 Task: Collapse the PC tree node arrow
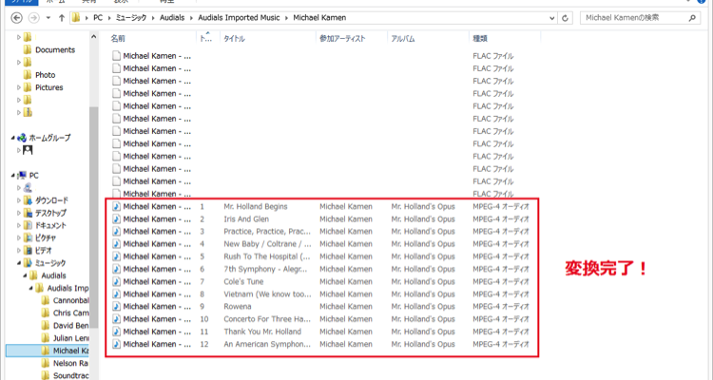(10, 175)
